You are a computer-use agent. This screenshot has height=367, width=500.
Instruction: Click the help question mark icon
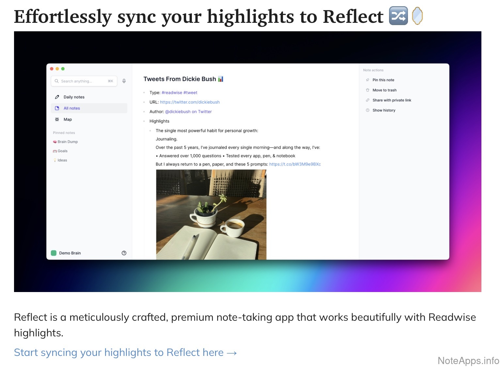[x=124, y=253]
